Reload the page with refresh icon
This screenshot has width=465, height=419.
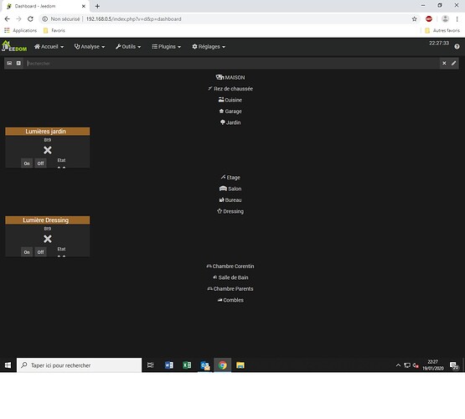pyautogui.click(x=30, y=19)
